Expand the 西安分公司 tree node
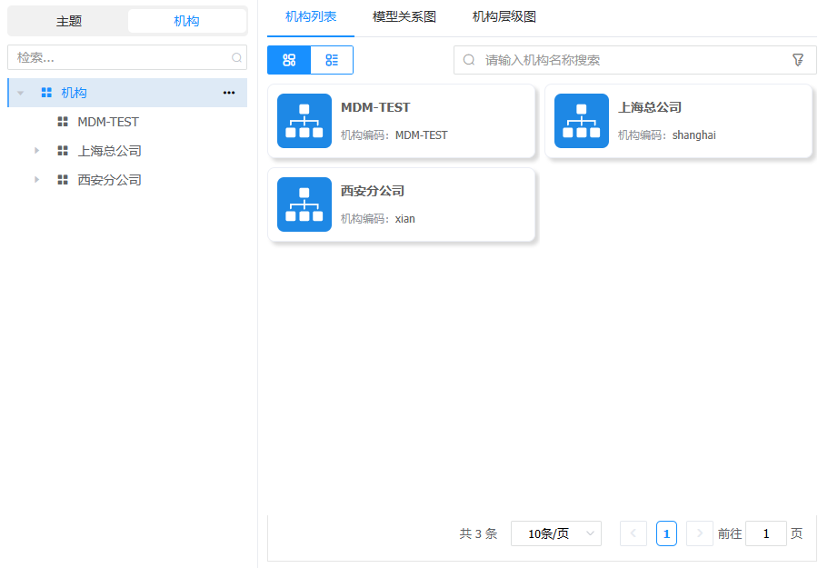828x568 pixels. click(x=37, y=180)
